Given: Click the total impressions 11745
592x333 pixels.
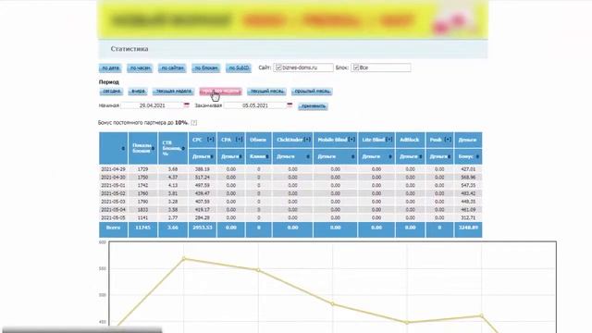Looking at the screenshot, I should click(x=142, y=228).
